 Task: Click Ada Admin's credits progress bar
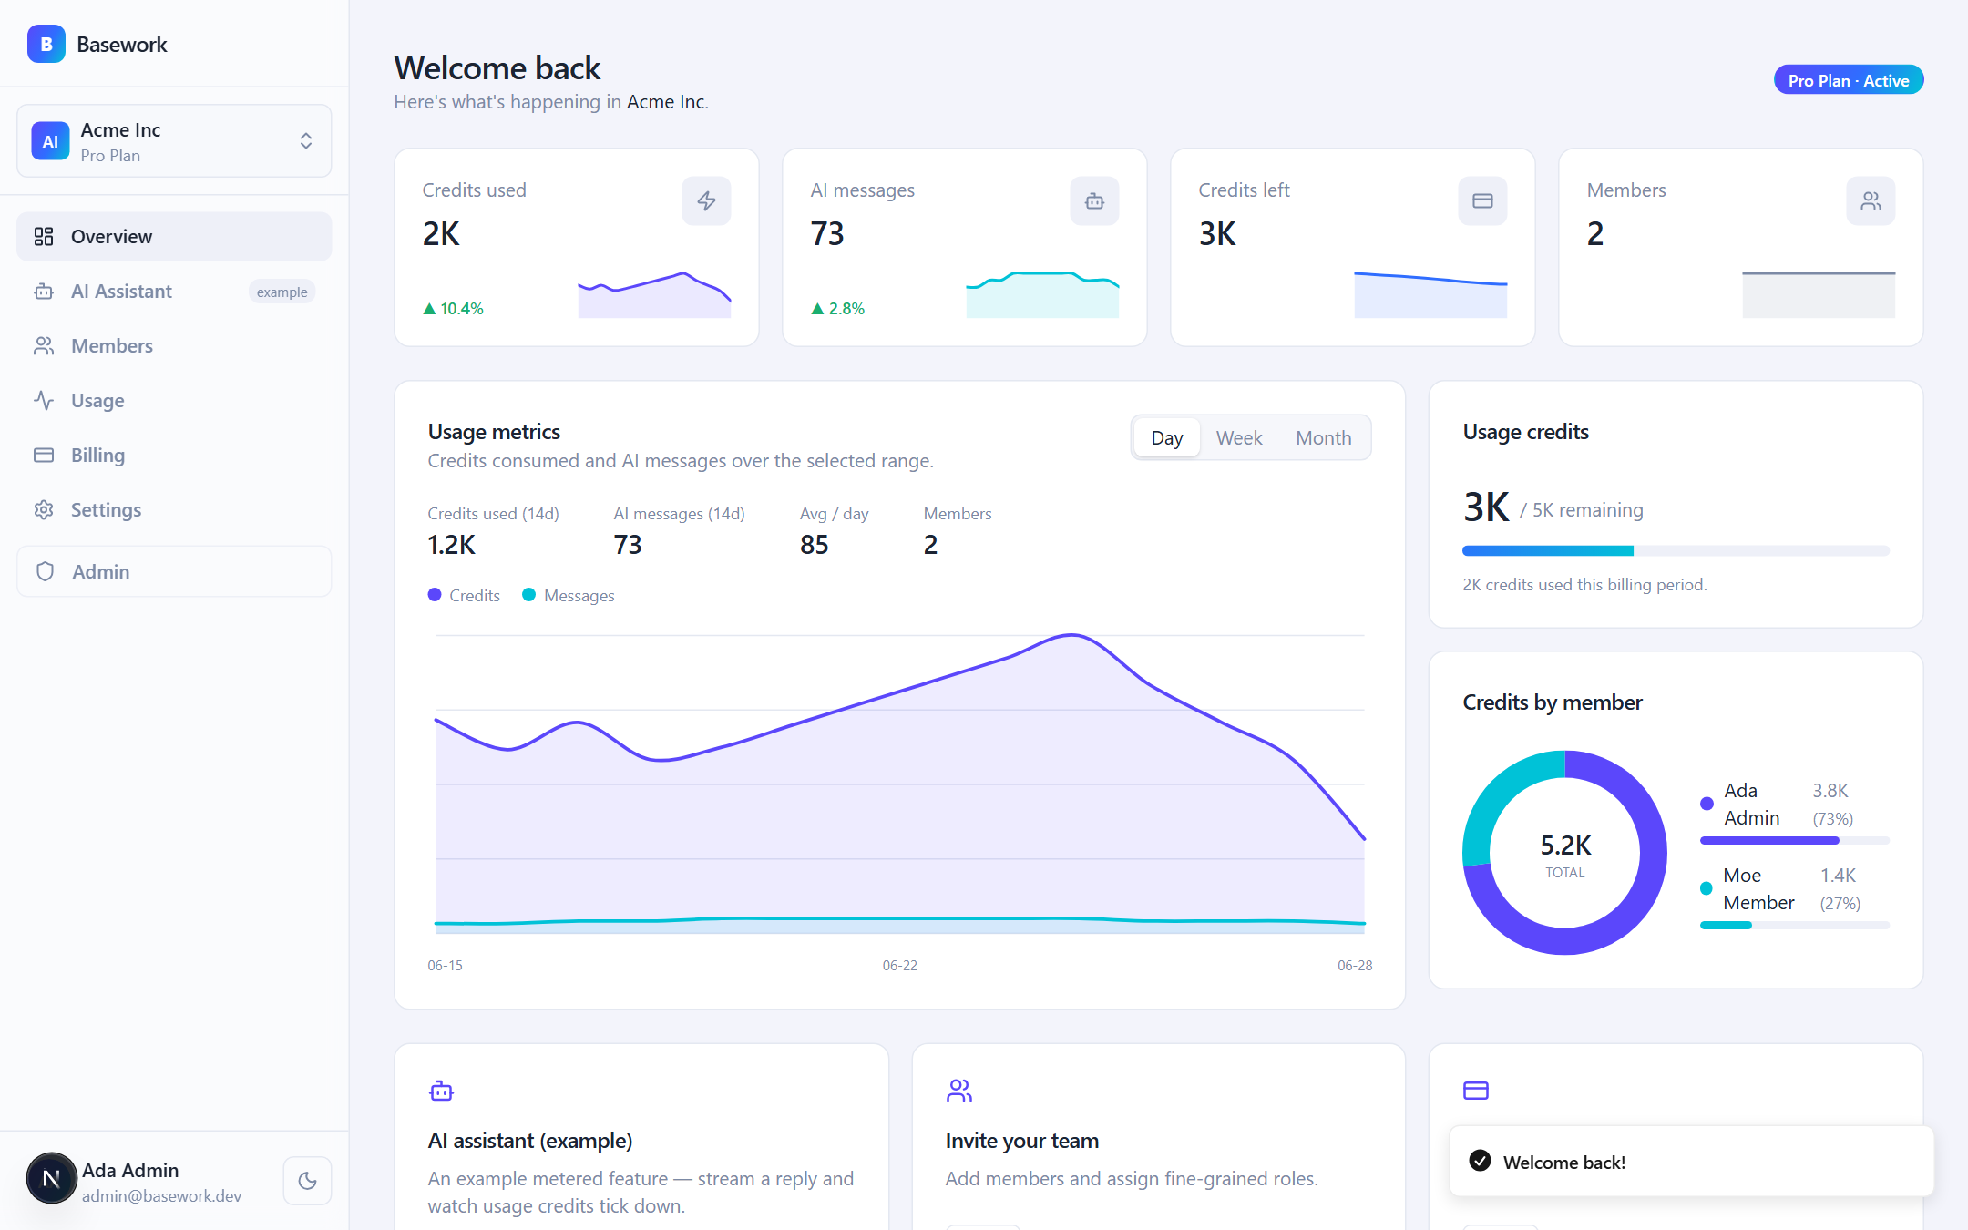(1794, 840)
